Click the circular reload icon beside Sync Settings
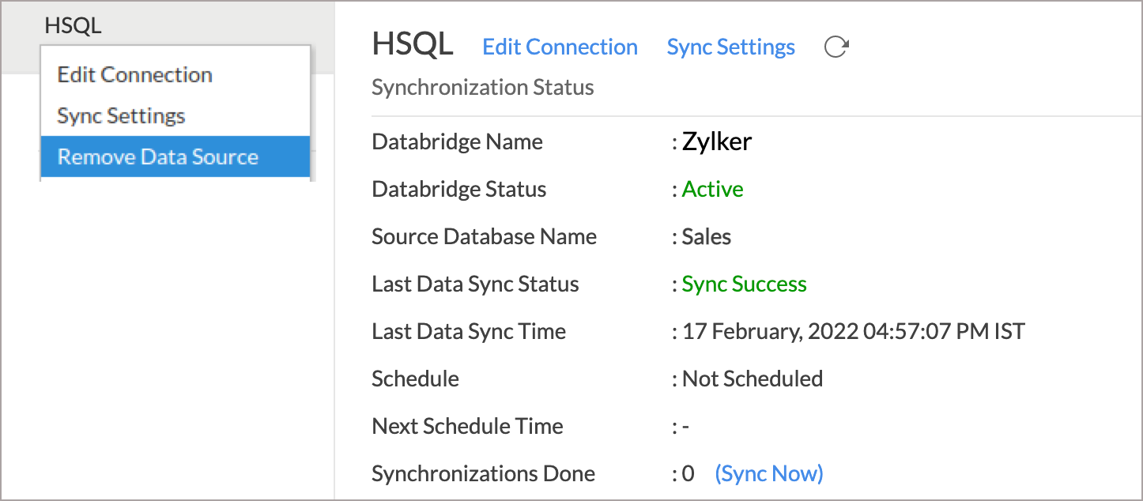This screenshot has height=501, width=1143. pos(837,47)
